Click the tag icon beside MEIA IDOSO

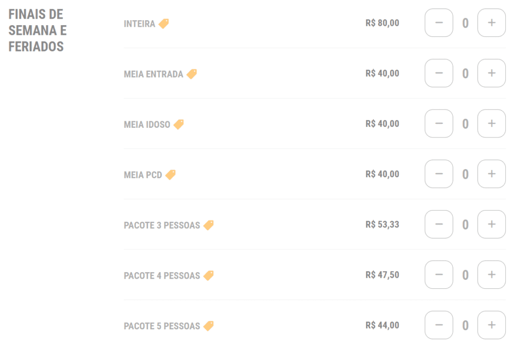(x=179, y=124)
